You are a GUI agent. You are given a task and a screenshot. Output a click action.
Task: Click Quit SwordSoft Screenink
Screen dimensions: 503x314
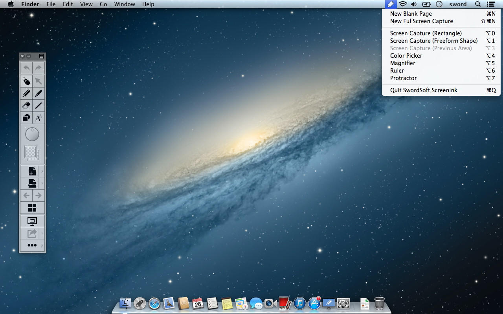[424, 90]
